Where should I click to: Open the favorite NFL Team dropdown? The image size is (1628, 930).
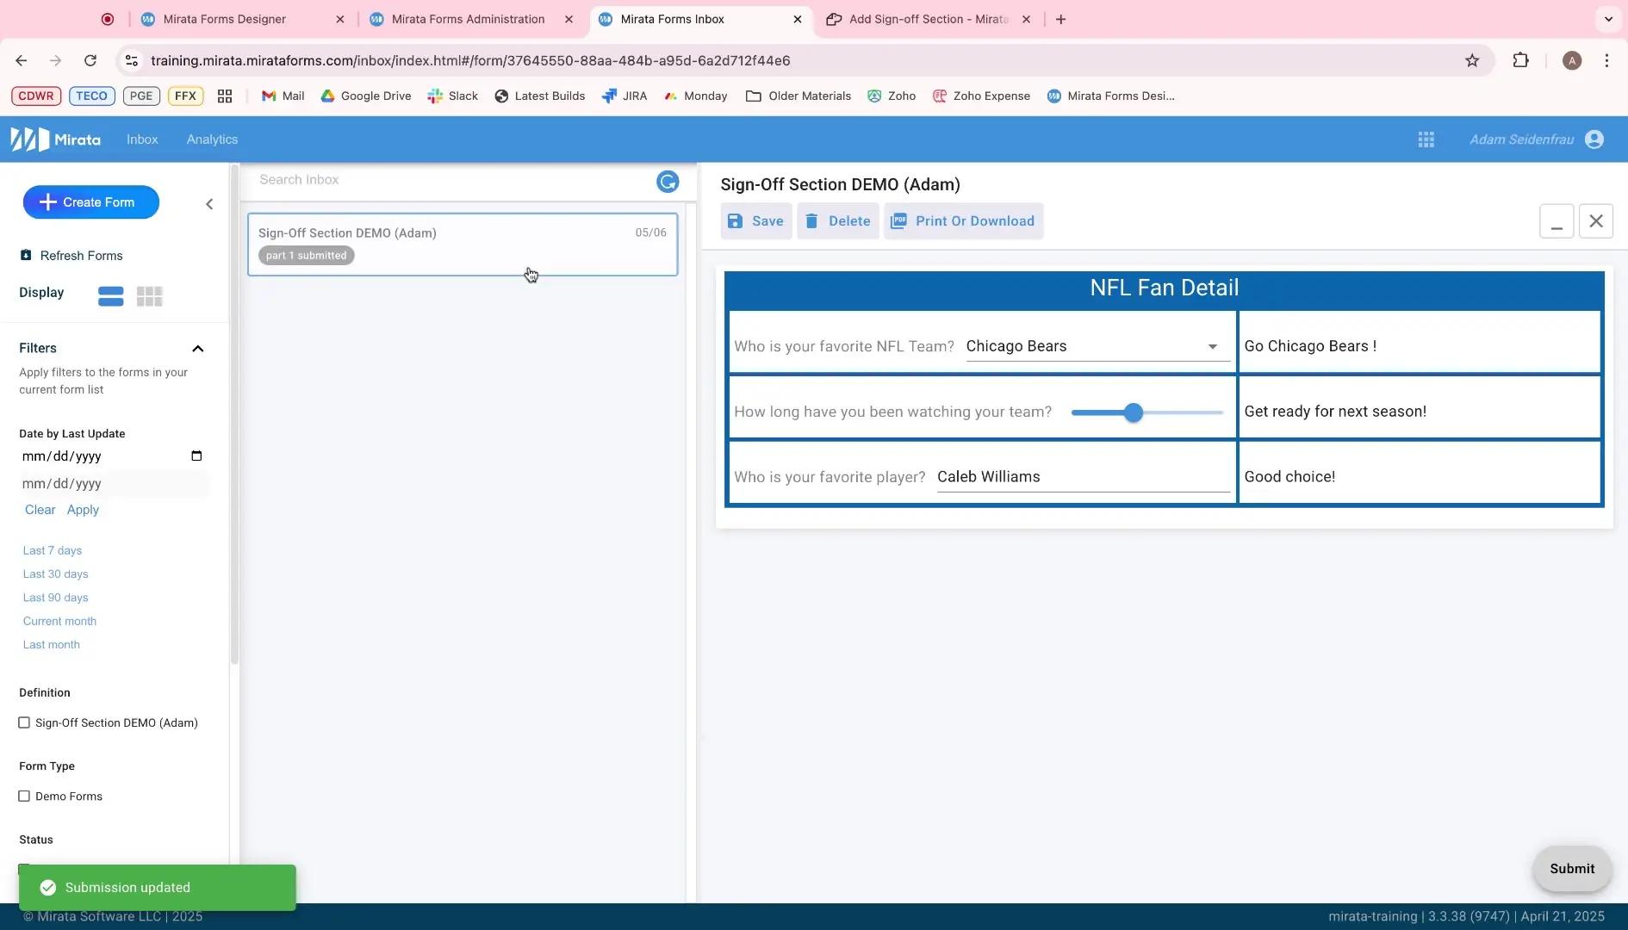[x=1213, y=347]
